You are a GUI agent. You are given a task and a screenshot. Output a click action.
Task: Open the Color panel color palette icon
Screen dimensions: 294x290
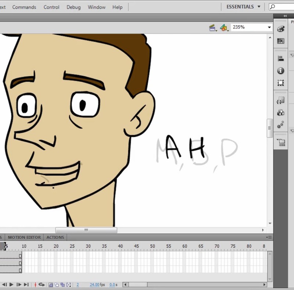point(280,29)
